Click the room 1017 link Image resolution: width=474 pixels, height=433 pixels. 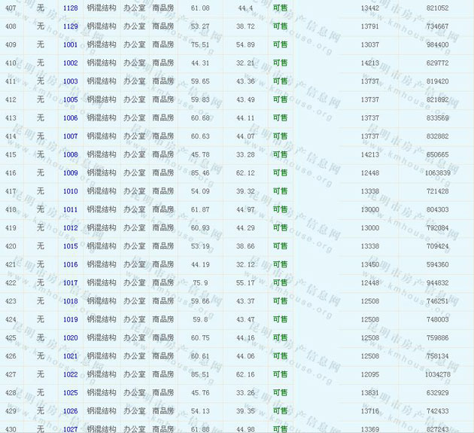pos(70,283)
